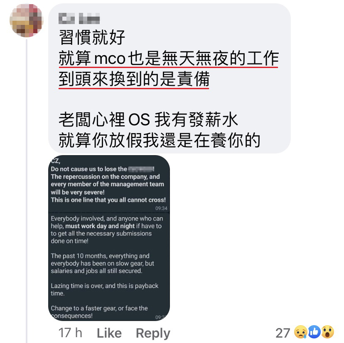The width and height of the screenshot is (344, 343).
Task: Click the line starting with 老闆心裡 OS
Action: [x=148, y=119]
